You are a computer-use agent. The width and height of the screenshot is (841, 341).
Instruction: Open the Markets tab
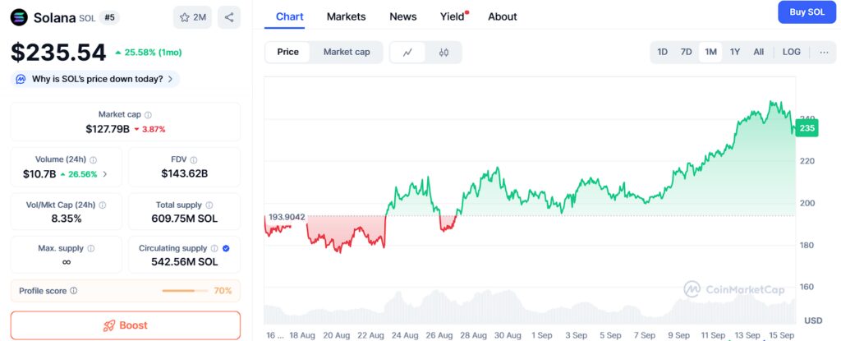[346, 16]
